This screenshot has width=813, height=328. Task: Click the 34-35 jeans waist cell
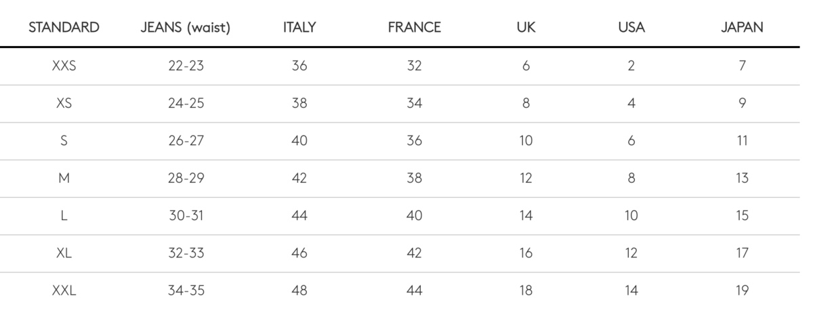(x=186, y=291)
